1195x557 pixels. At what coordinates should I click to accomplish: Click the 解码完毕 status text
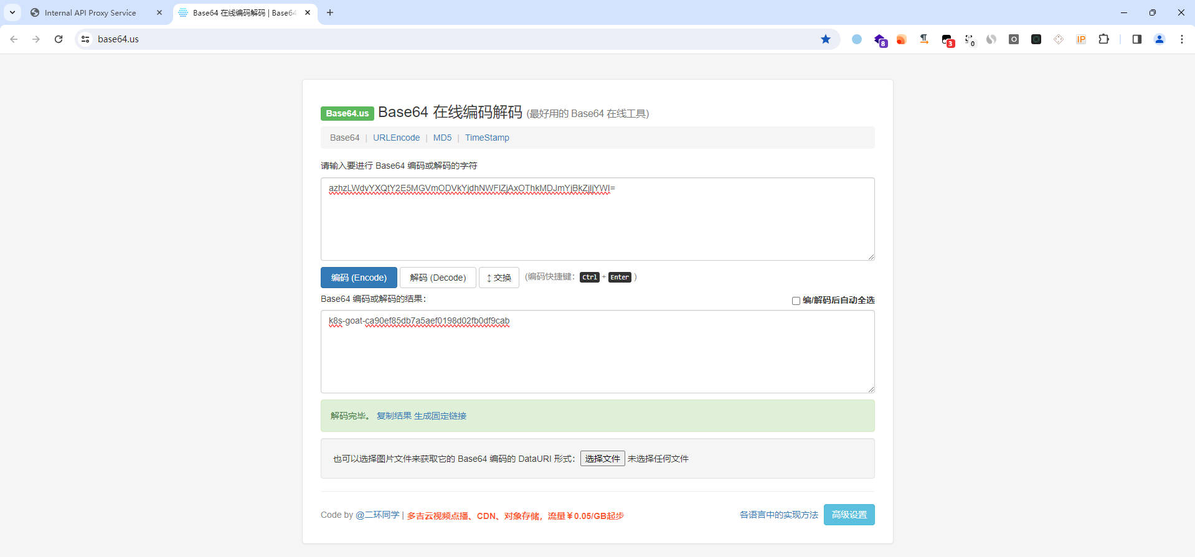coord(351,416)
